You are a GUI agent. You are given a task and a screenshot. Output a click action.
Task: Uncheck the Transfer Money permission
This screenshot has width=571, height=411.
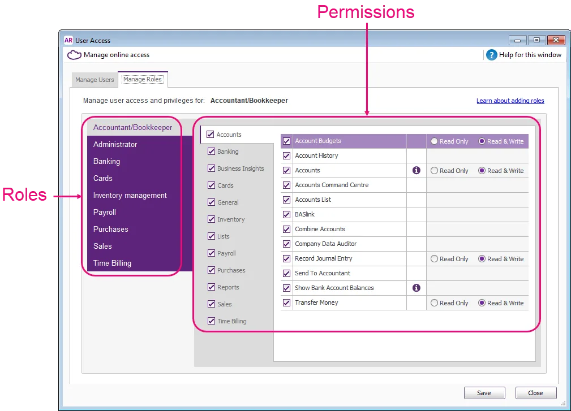(x=286, y=302)
